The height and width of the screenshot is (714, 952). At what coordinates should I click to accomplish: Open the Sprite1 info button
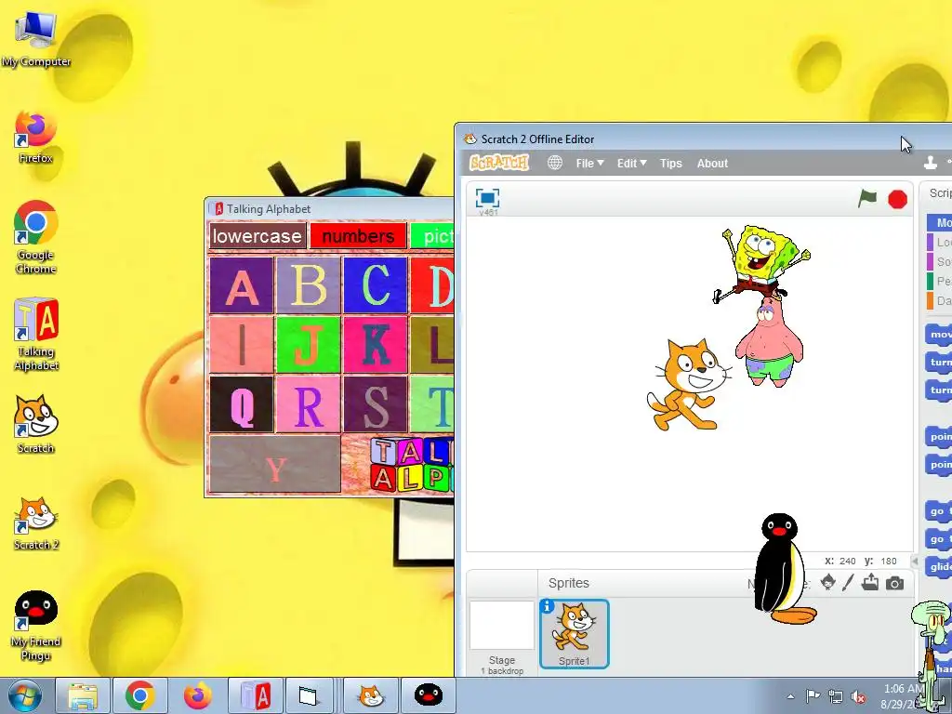[547, 606]
